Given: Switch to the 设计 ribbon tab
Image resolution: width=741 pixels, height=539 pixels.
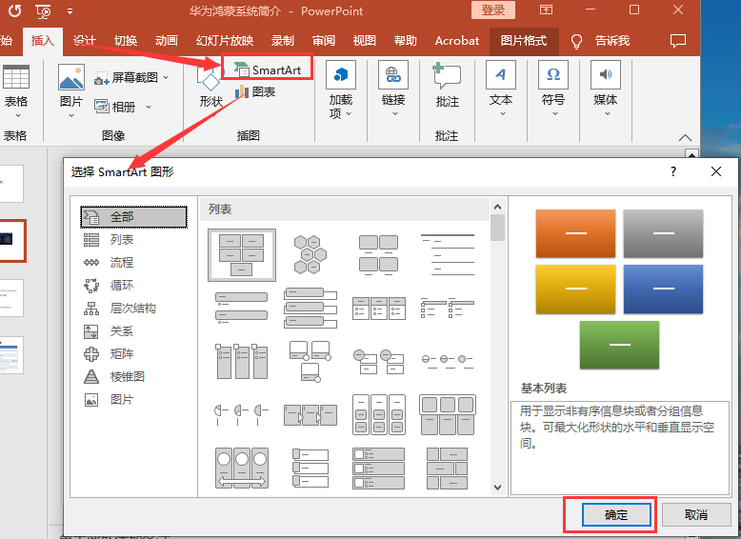Looking at the screenshot, I should pos(85,41).
